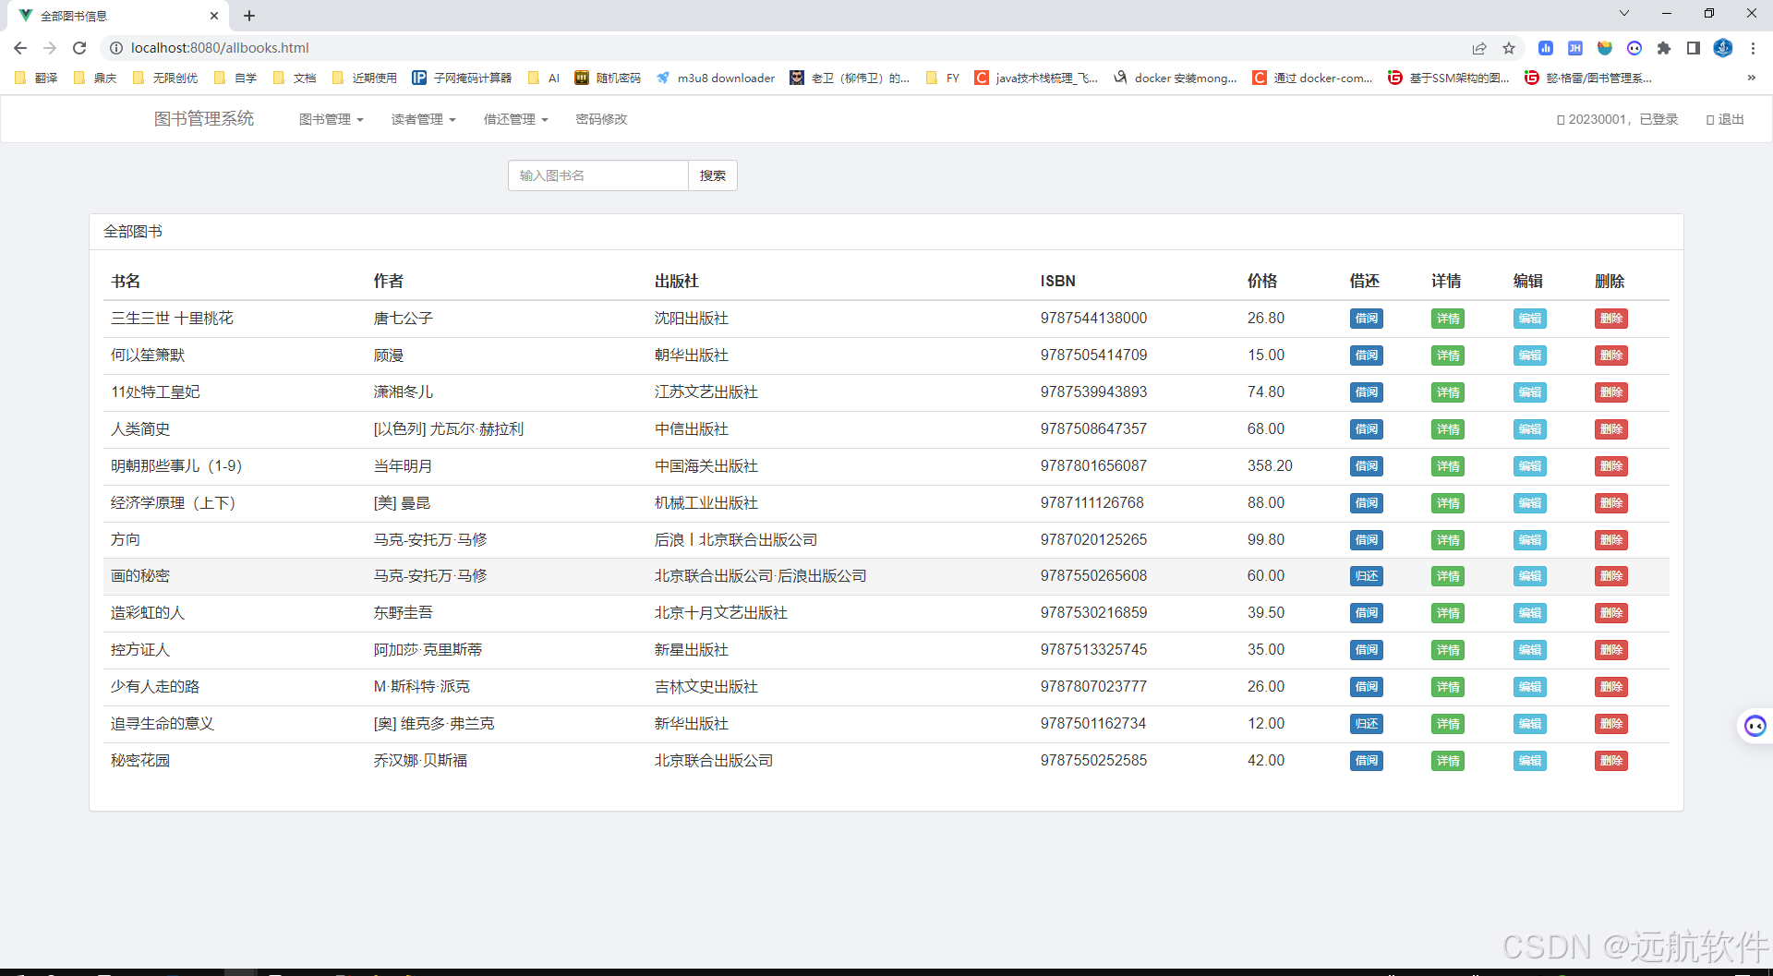Image resolution: width=1773 pixels, height=976 pixels.
Task: Open a new browser tab
Action: pos(249,15)
